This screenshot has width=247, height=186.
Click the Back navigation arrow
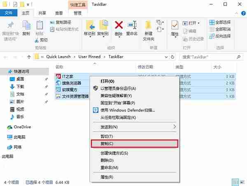tap(6, 57)
